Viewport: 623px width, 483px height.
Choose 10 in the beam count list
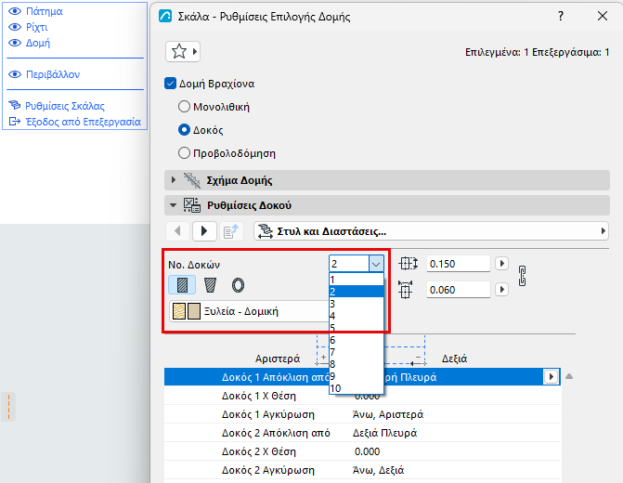[357, 388]
